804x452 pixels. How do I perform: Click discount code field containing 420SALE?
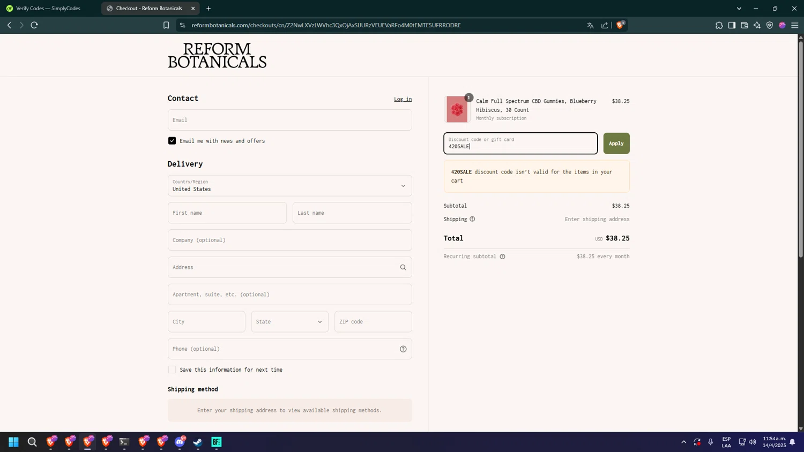click(x=520, y=144)
